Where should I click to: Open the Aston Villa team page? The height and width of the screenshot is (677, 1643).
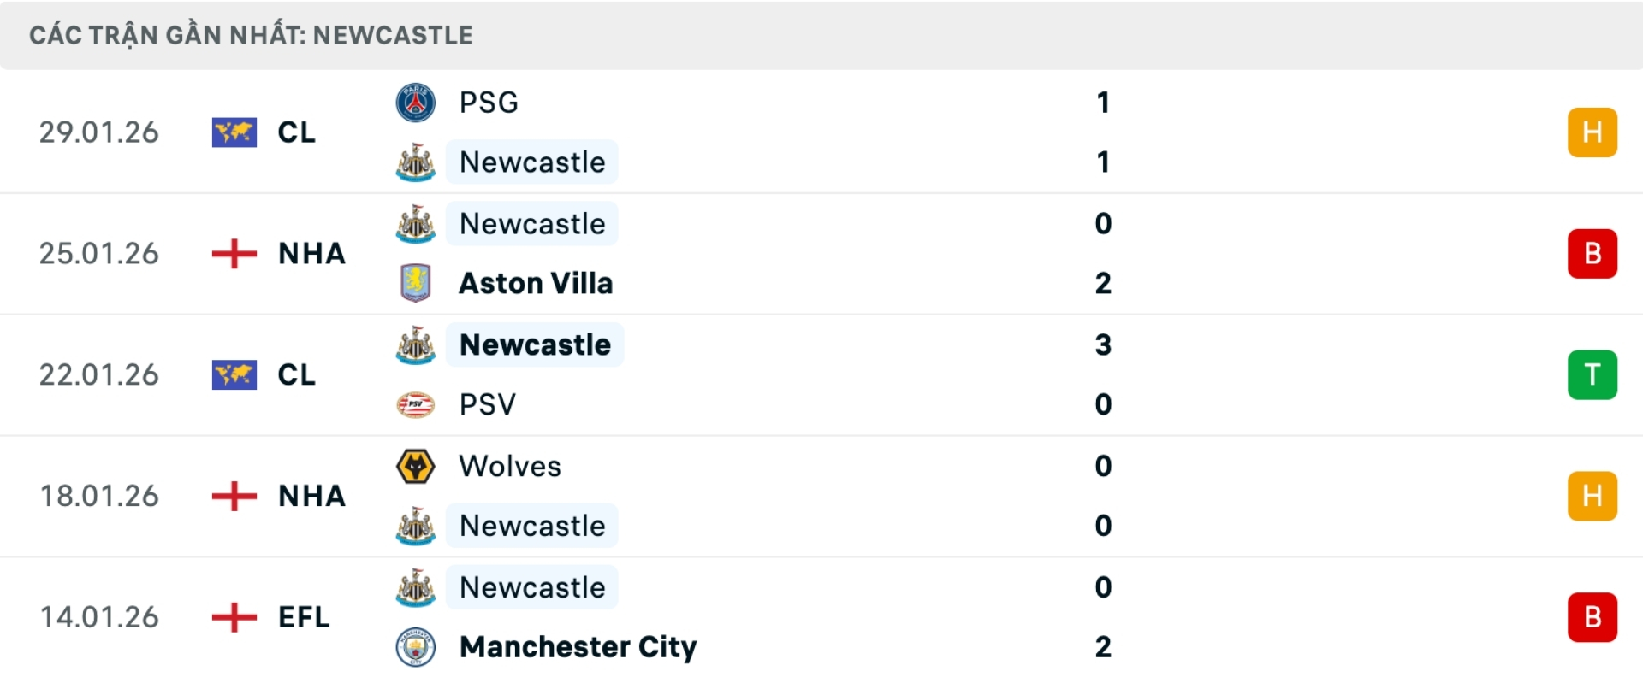(537, 283)
